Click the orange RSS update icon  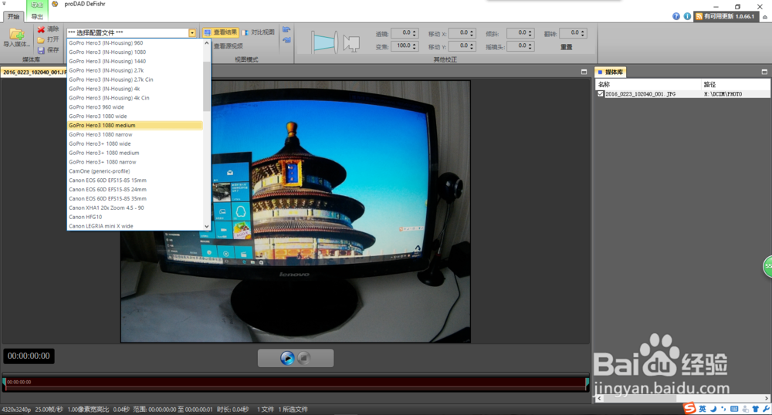pos(699,16)
